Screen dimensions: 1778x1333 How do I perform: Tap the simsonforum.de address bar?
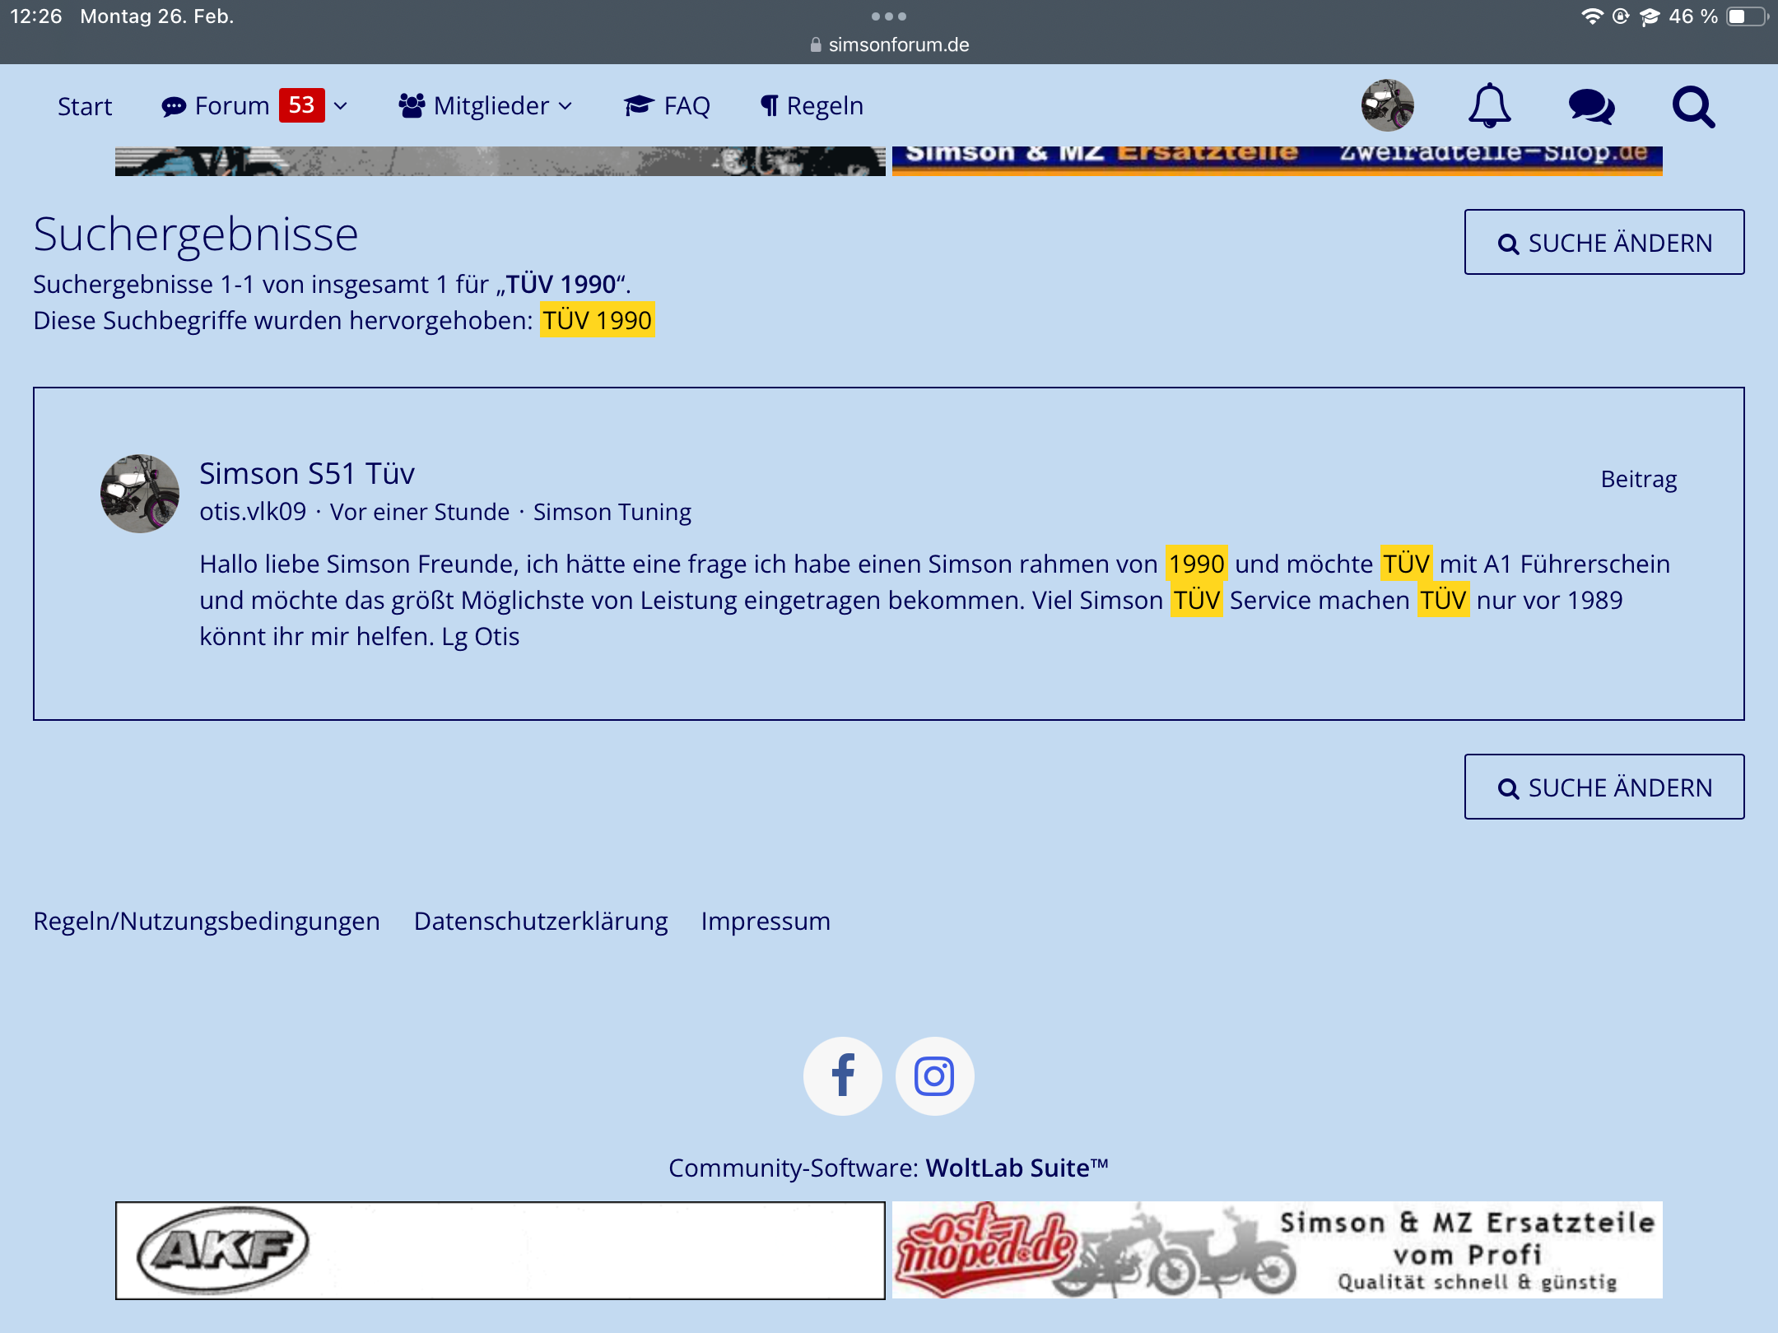(x=889, y=44)
